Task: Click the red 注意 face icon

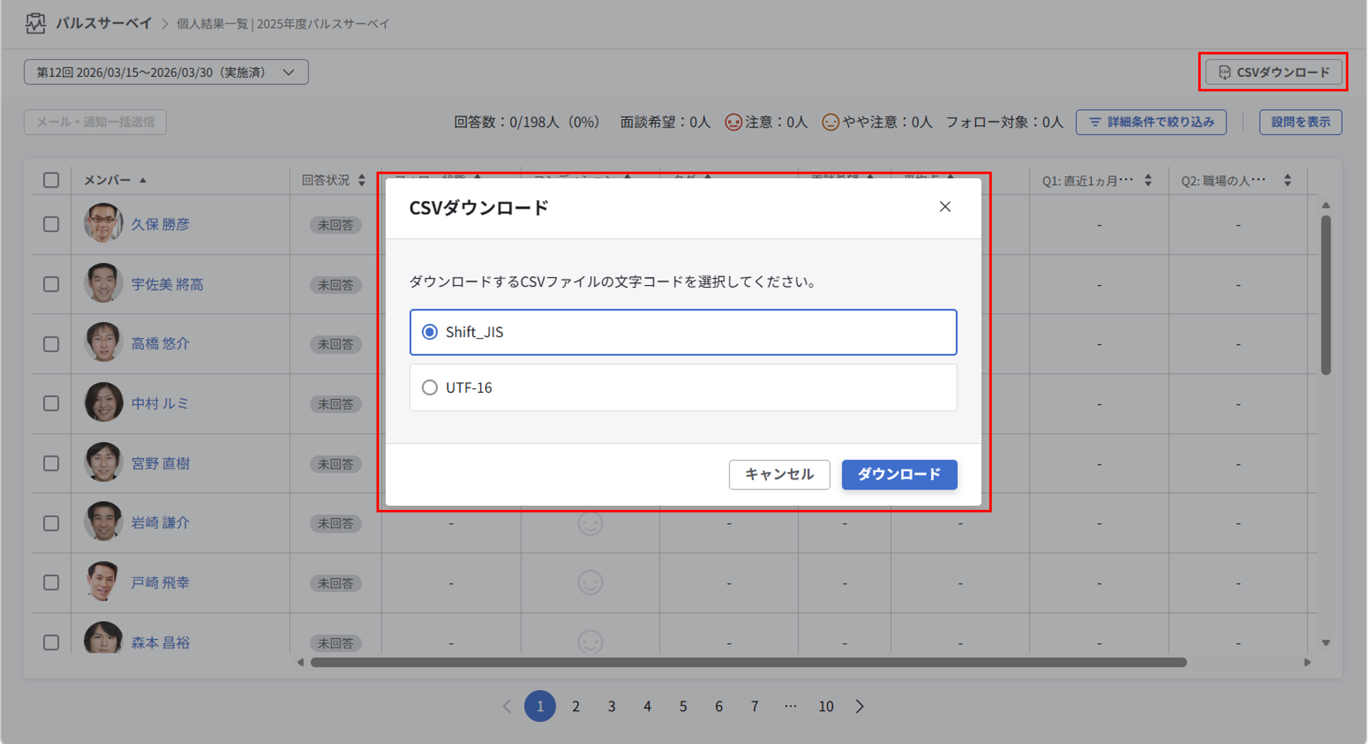Action: pyautogui.click(x=733, y=122)
